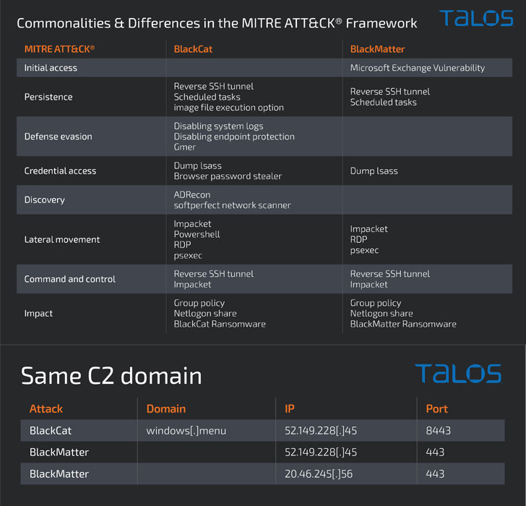Viewport: 526px width, 506px height.
Task: Click the Talos logo beside Same C2 domain
Action: (x=459, y=374)
